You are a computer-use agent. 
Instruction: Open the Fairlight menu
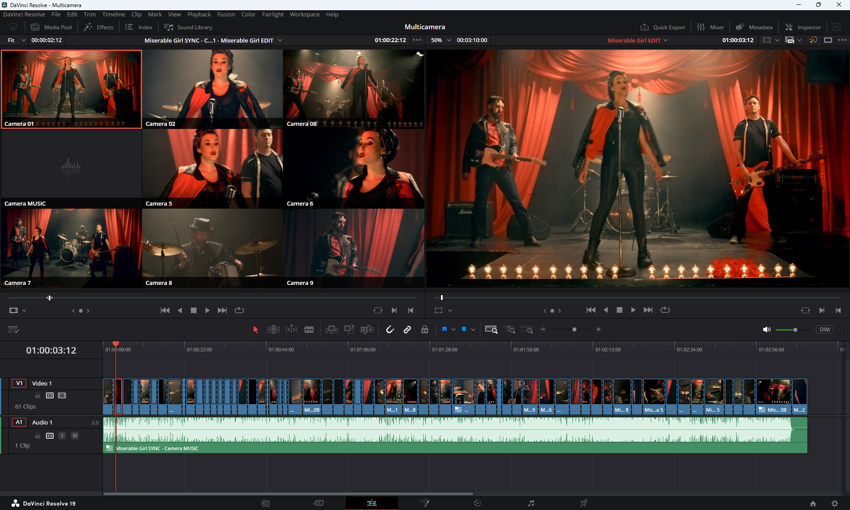272,14
